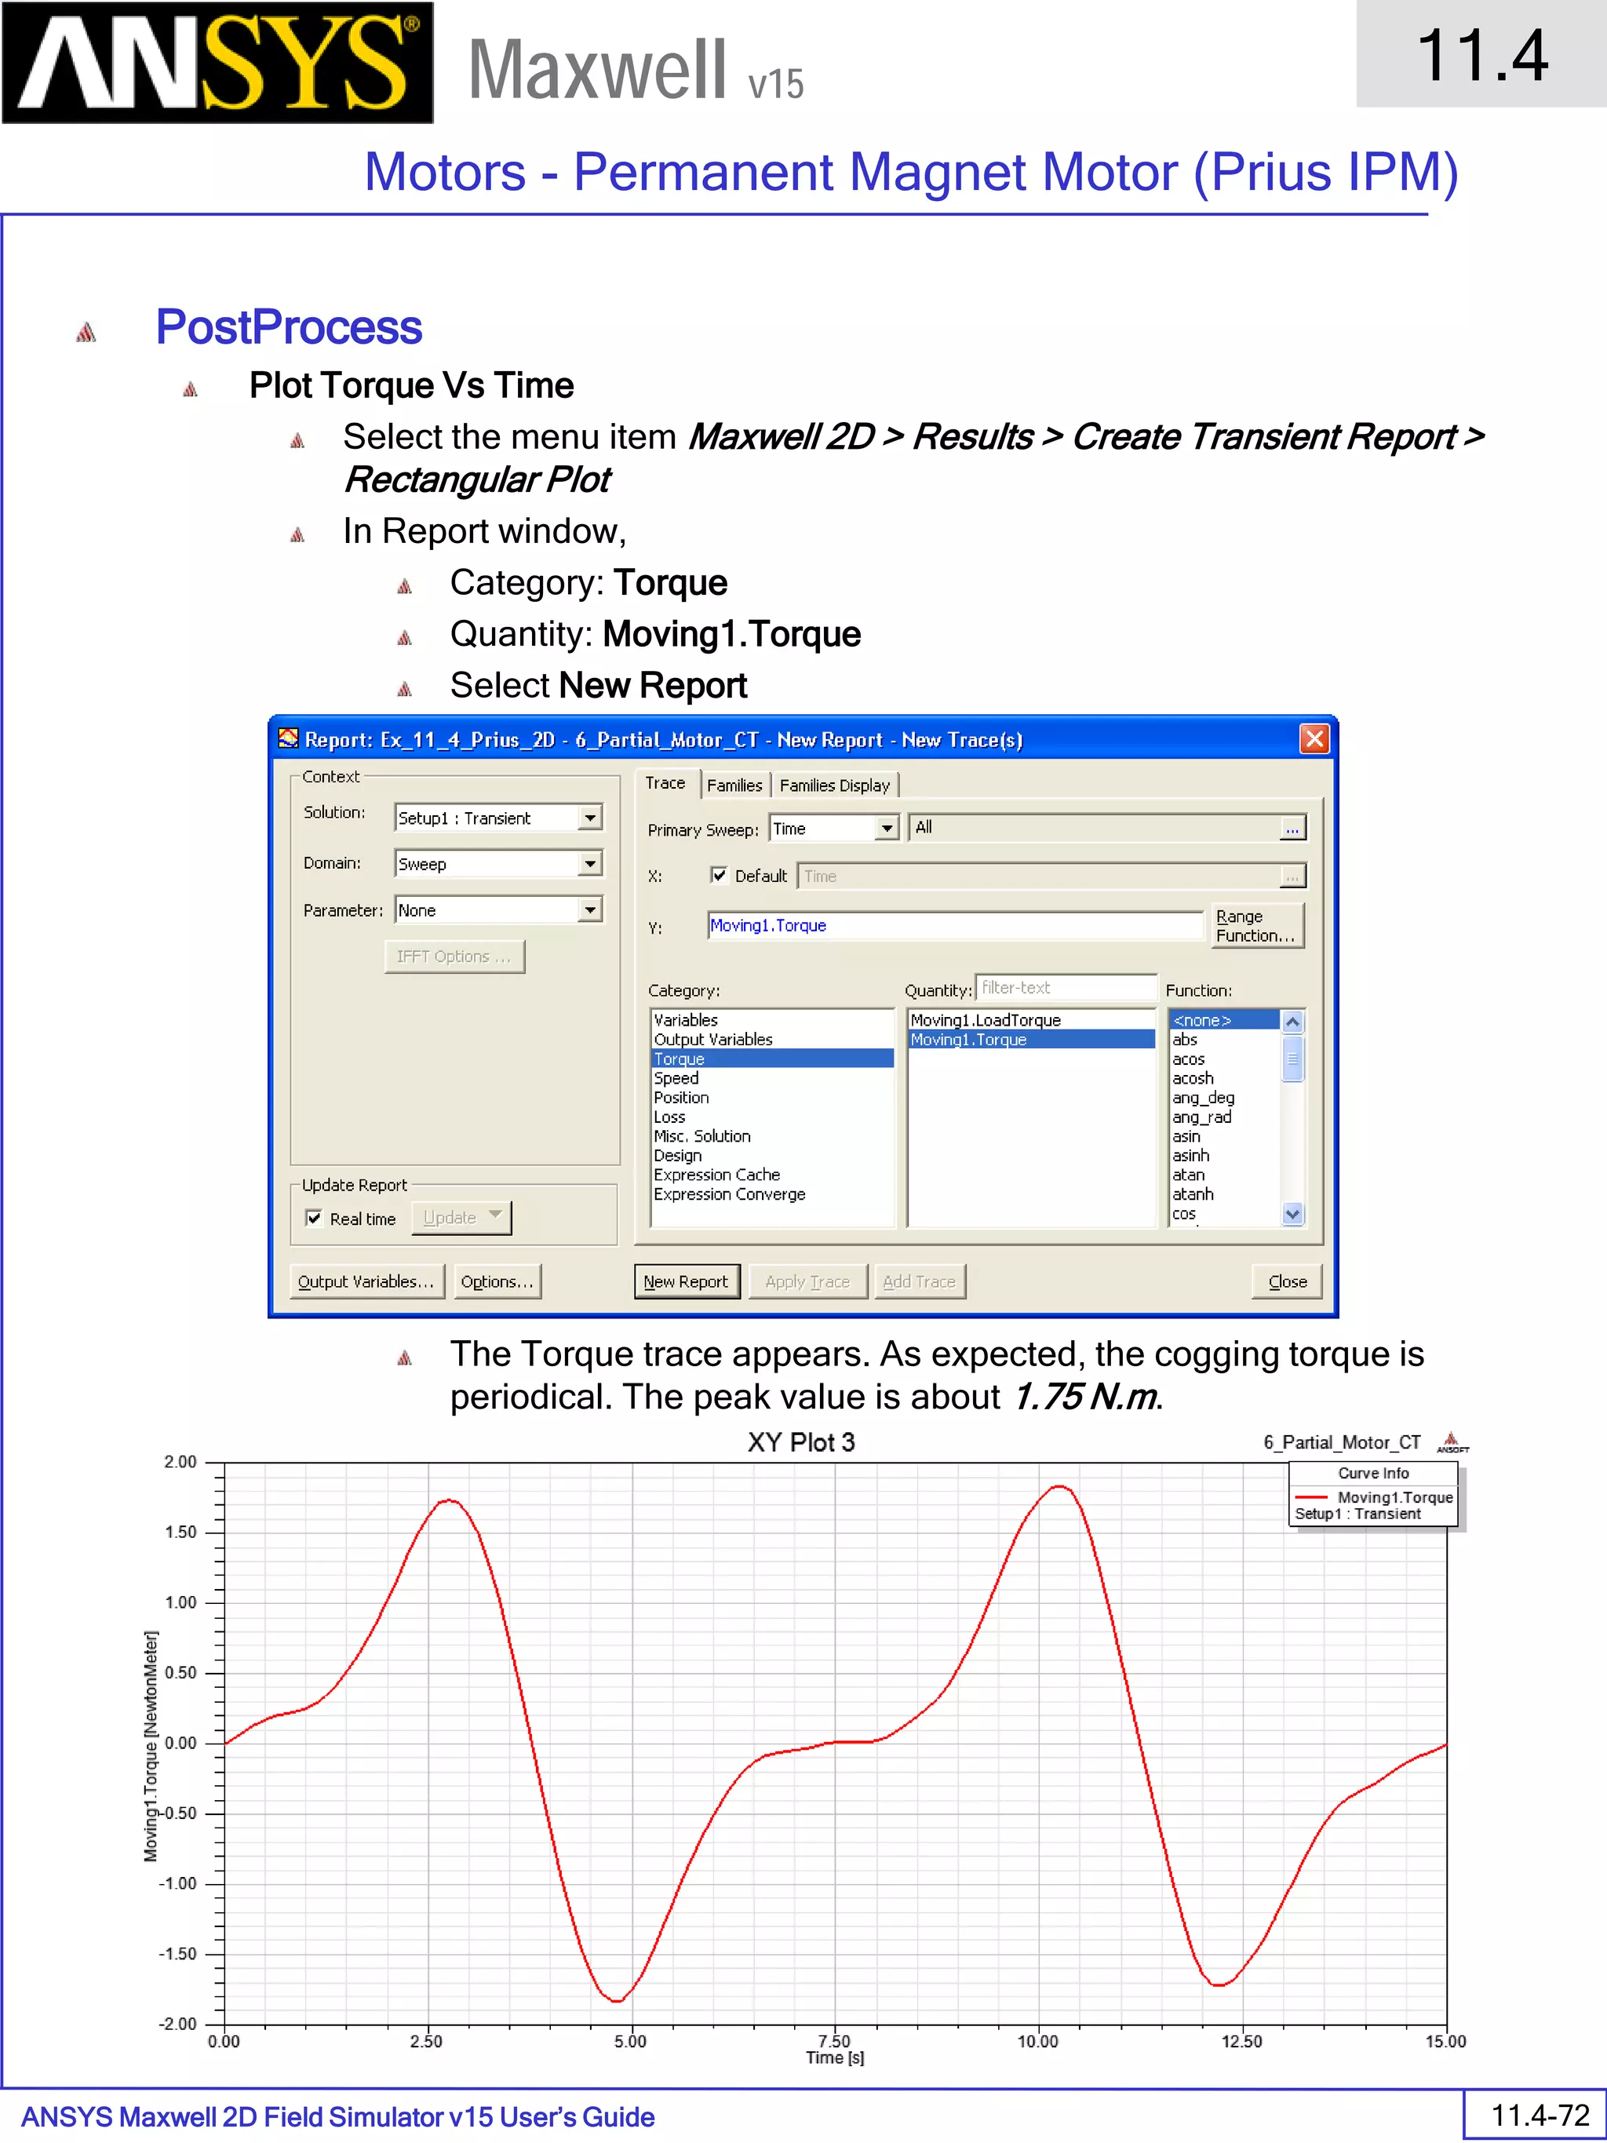Select acosh in Function list
1607x2143 pixels.
[1224, 1078]
